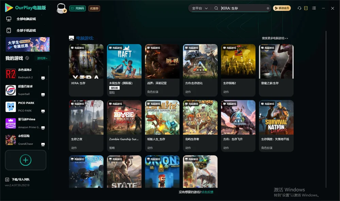Open the 岛屿生存者 game cover
This screenshot has width=340, height=201.
click(200, 117)
